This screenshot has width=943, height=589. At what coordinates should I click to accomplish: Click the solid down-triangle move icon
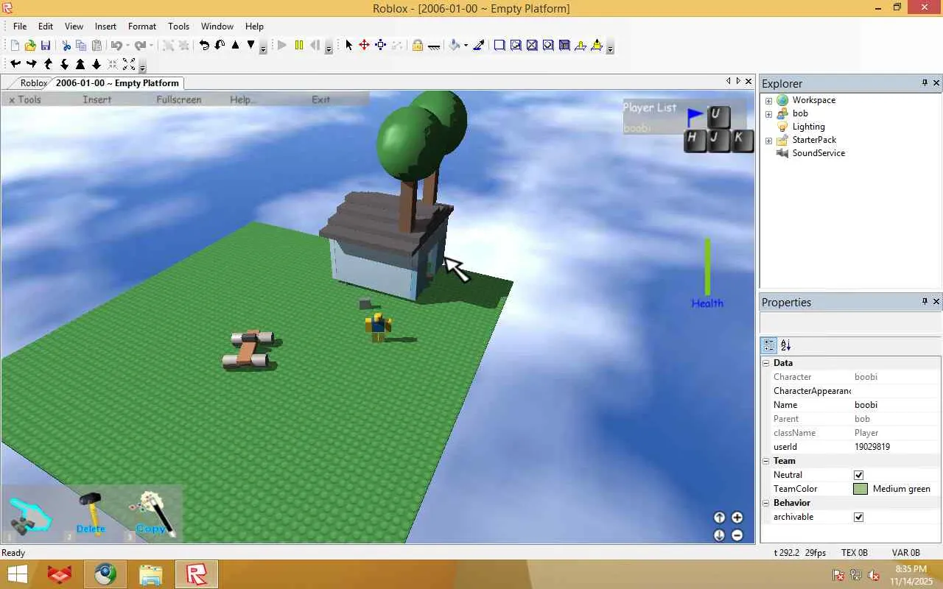250,46
